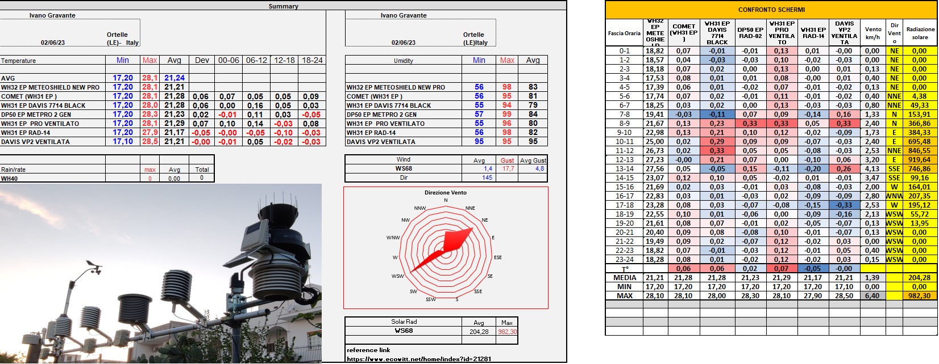939x364 pixels.
Task: Select the orange CONFRONTO SCHERMI header
Action: point(771,10)
